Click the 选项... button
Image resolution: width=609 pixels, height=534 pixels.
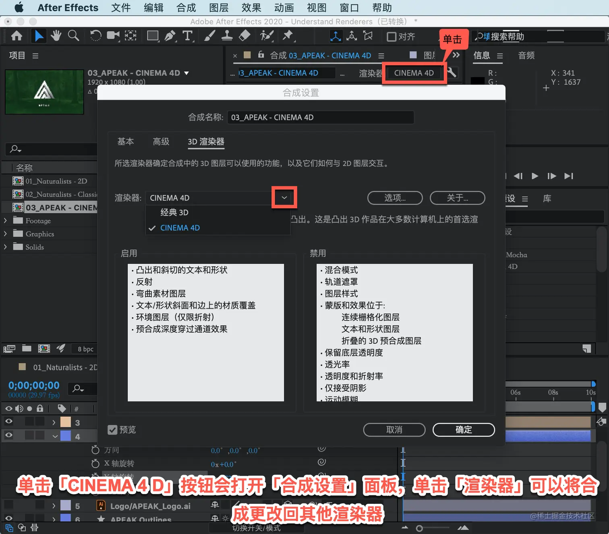pyautogui.click(x=395, y=198)
